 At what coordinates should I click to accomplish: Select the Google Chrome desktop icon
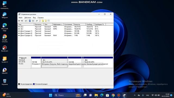(5, 38)
